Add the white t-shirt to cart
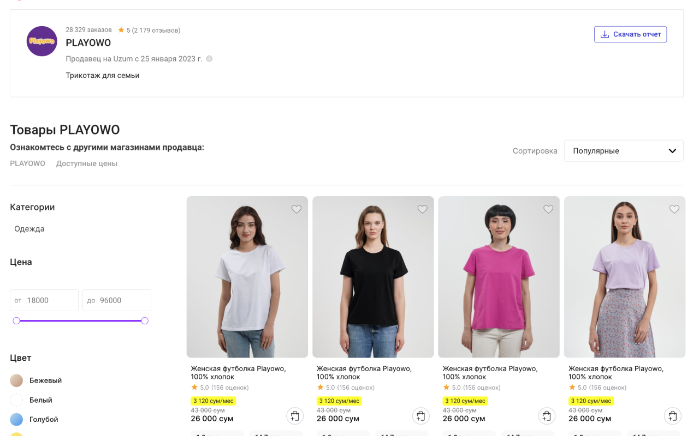Screen dimensions: 699x436 click(x=295, y=416)
